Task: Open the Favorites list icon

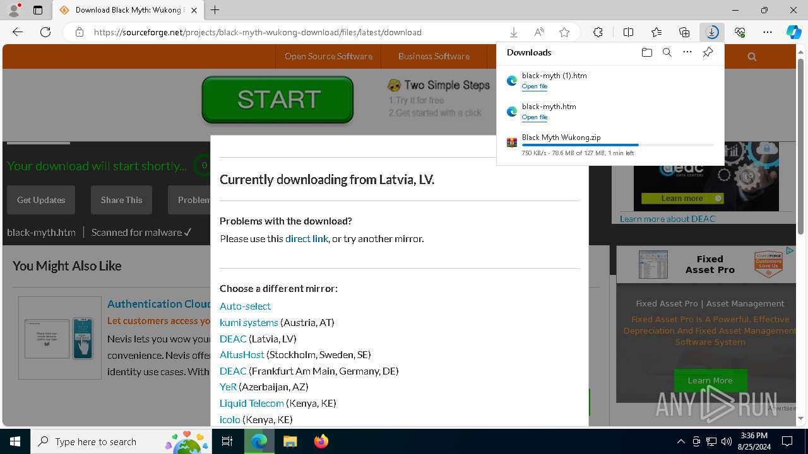Action: tap(656, 32)
